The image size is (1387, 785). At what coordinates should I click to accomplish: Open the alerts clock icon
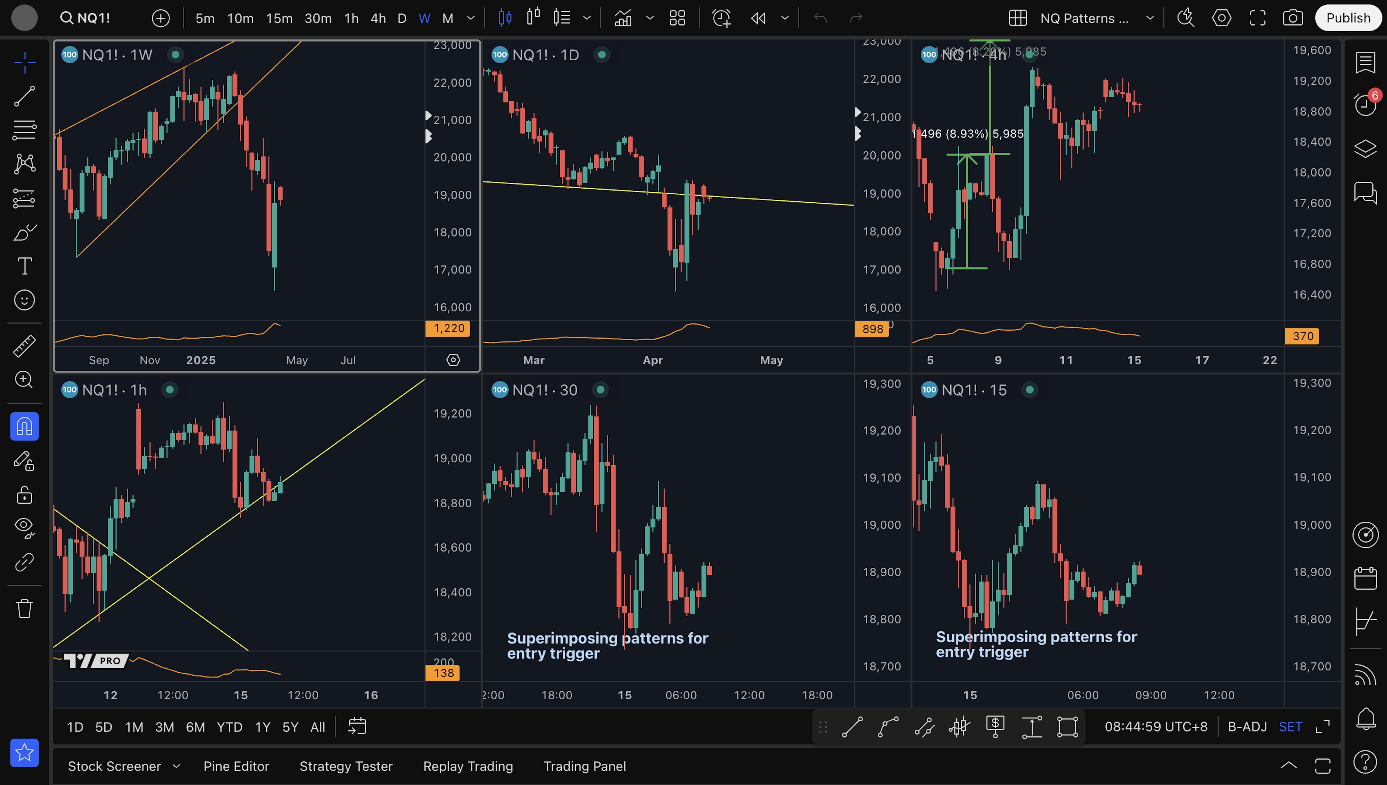pos(1365,104)
